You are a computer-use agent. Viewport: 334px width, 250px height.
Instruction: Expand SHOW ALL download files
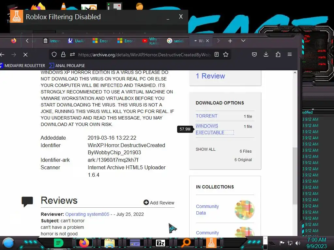click(205, 149)
